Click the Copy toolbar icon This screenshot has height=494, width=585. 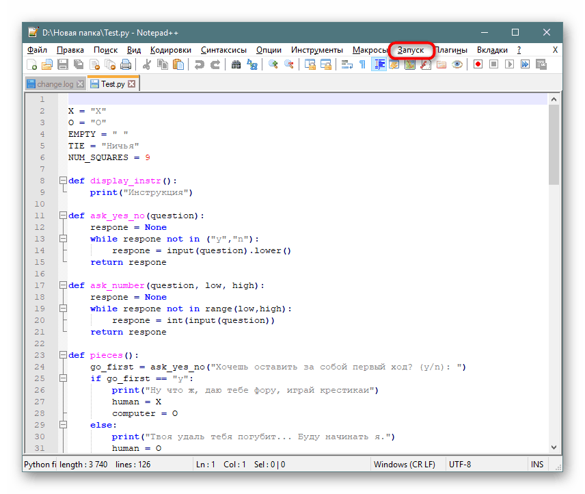pos(162,64)
